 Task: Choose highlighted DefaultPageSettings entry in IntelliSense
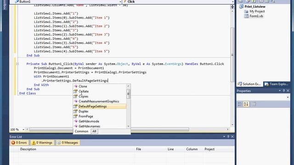[x=99, y=106]
